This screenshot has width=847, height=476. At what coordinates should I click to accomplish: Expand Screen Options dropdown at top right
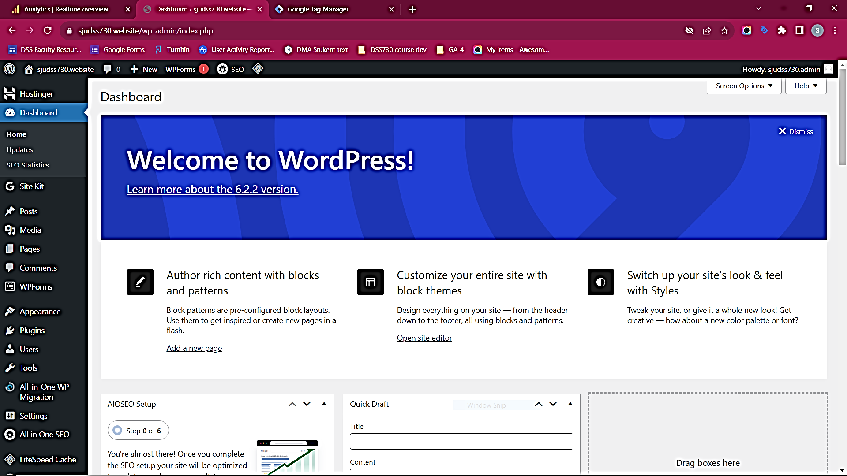click(x=745, y=86)
